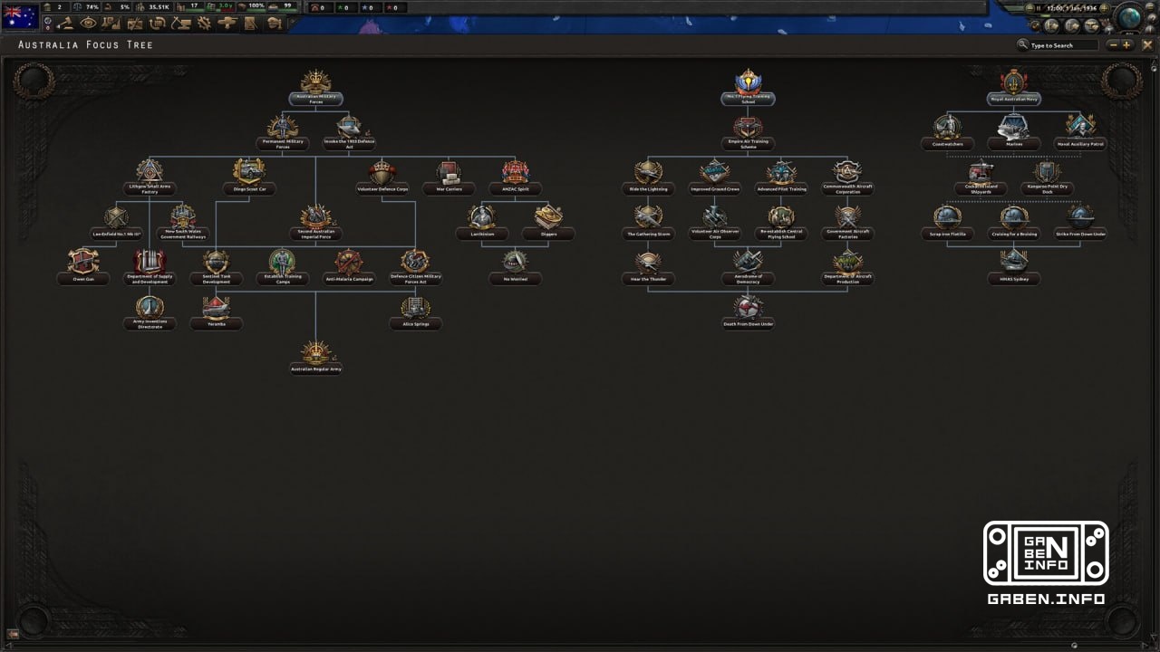Click the manpower value 35.51K

(159, 7)
